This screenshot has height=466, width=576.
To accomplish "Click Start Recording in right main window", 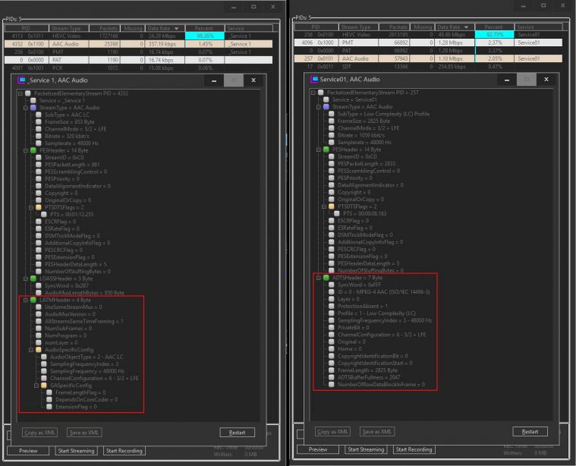I will [x=414, y=449].
